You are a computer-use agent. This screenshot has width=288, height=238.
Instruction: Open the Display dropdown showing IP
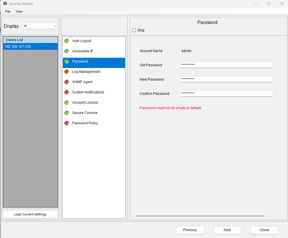click(x=40, y=26)
